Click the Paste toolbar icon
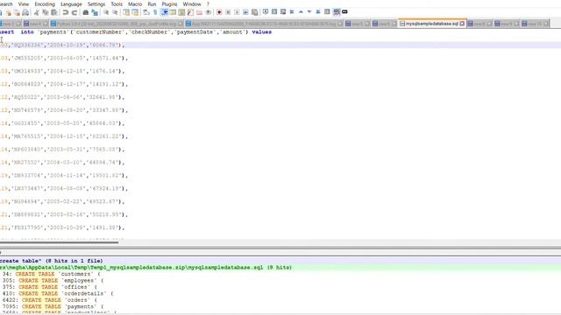Image resolution: width=561 pixels, height=315 pixels. click(54, 12)
